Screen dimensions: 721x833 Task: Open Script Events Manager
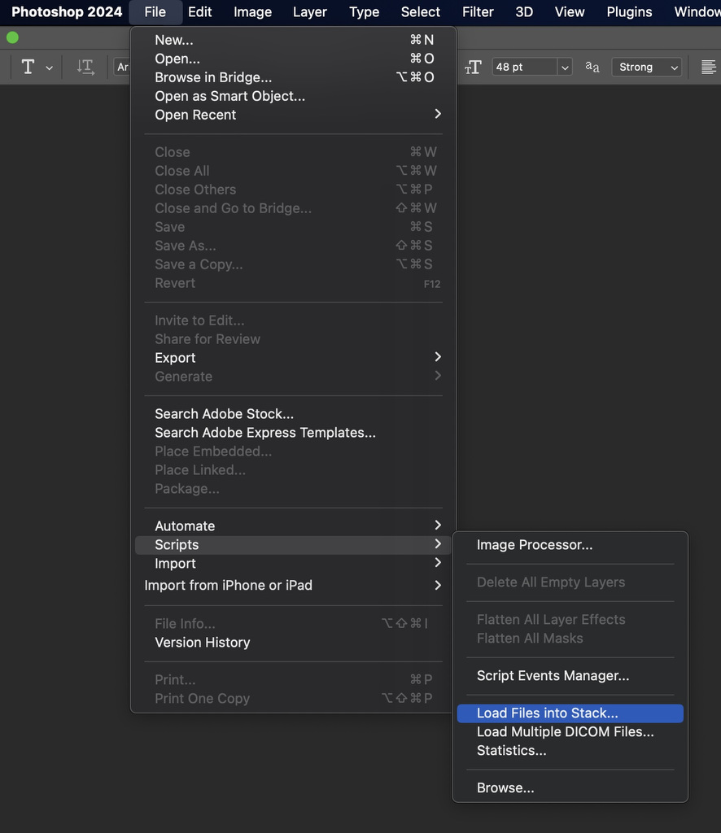[x=553, y=676]
